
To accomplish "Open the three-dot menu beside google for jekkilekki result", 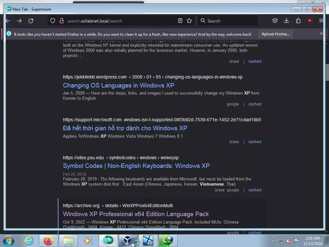I will click(x=244, y=104).
